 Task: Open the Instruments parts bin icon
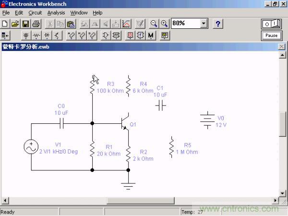click(x=165, y=36)
